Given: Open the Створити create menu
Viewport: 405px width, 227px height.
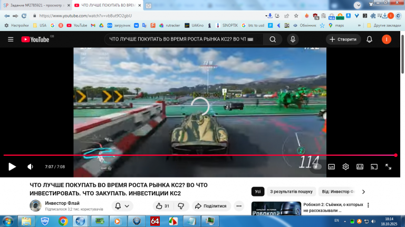Looking at the screenshot, I should pos(343,40).
